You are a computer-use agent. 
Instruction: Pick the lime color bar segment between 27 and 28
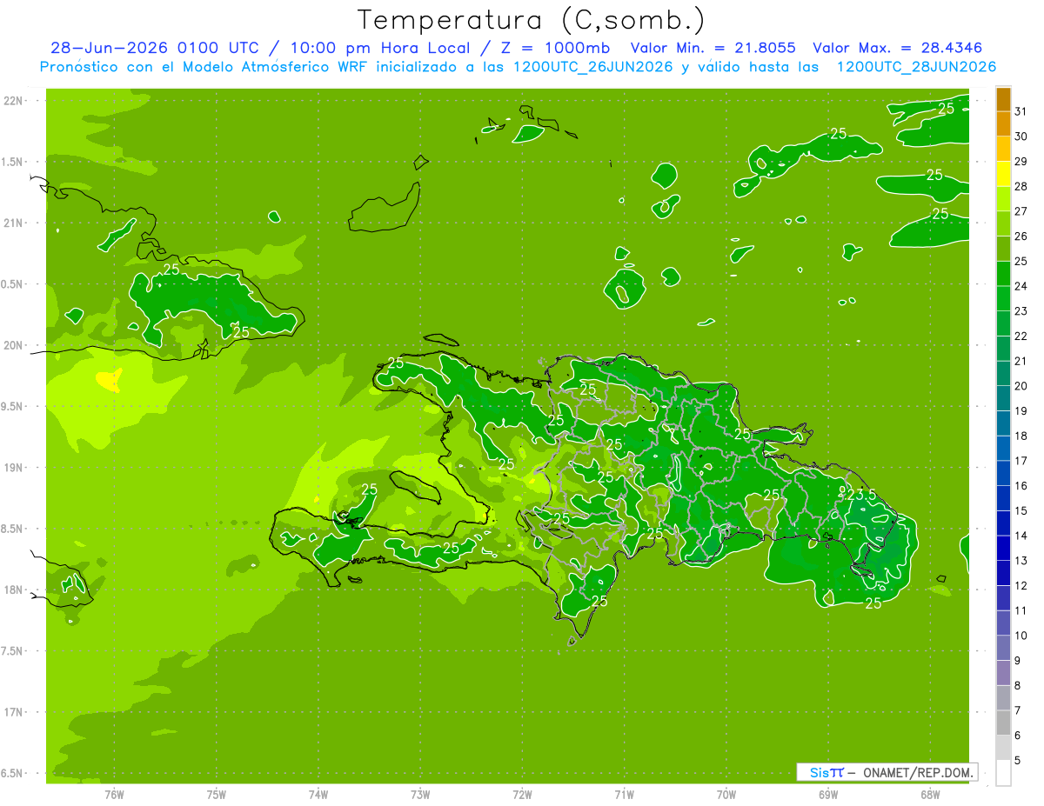[1003, 199]
